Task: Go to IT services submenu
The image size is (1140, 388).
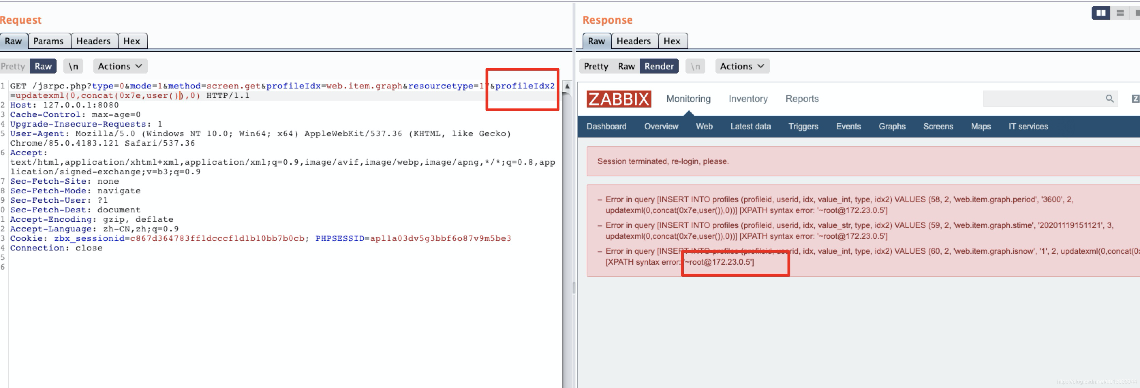Action: pos(1028,126)
